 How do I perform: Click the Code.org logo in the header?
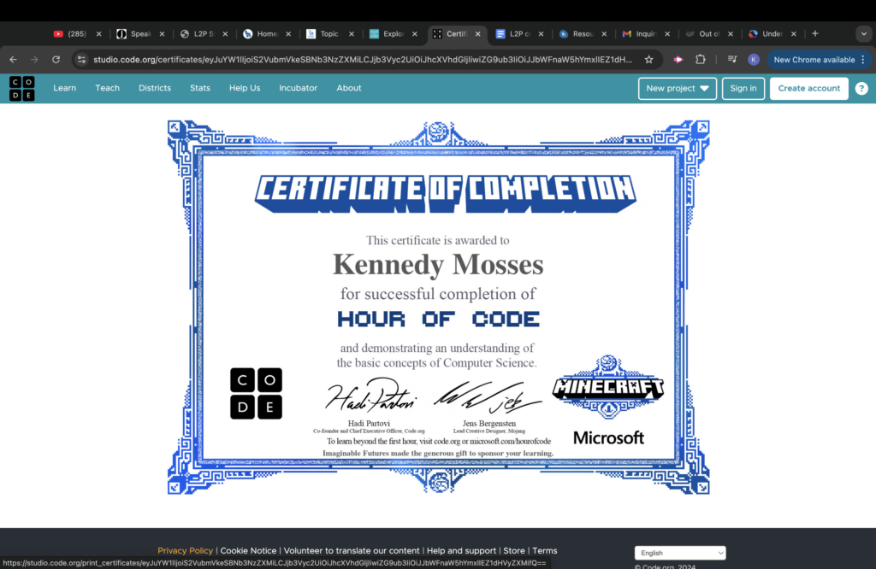click(x=21, y=88)
